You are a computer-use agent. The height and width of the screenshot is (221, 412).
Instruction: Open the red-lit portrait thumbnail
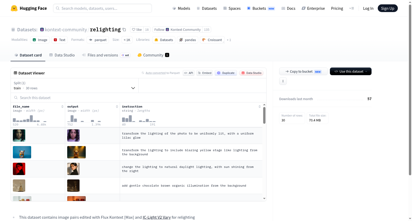(19, 169)
